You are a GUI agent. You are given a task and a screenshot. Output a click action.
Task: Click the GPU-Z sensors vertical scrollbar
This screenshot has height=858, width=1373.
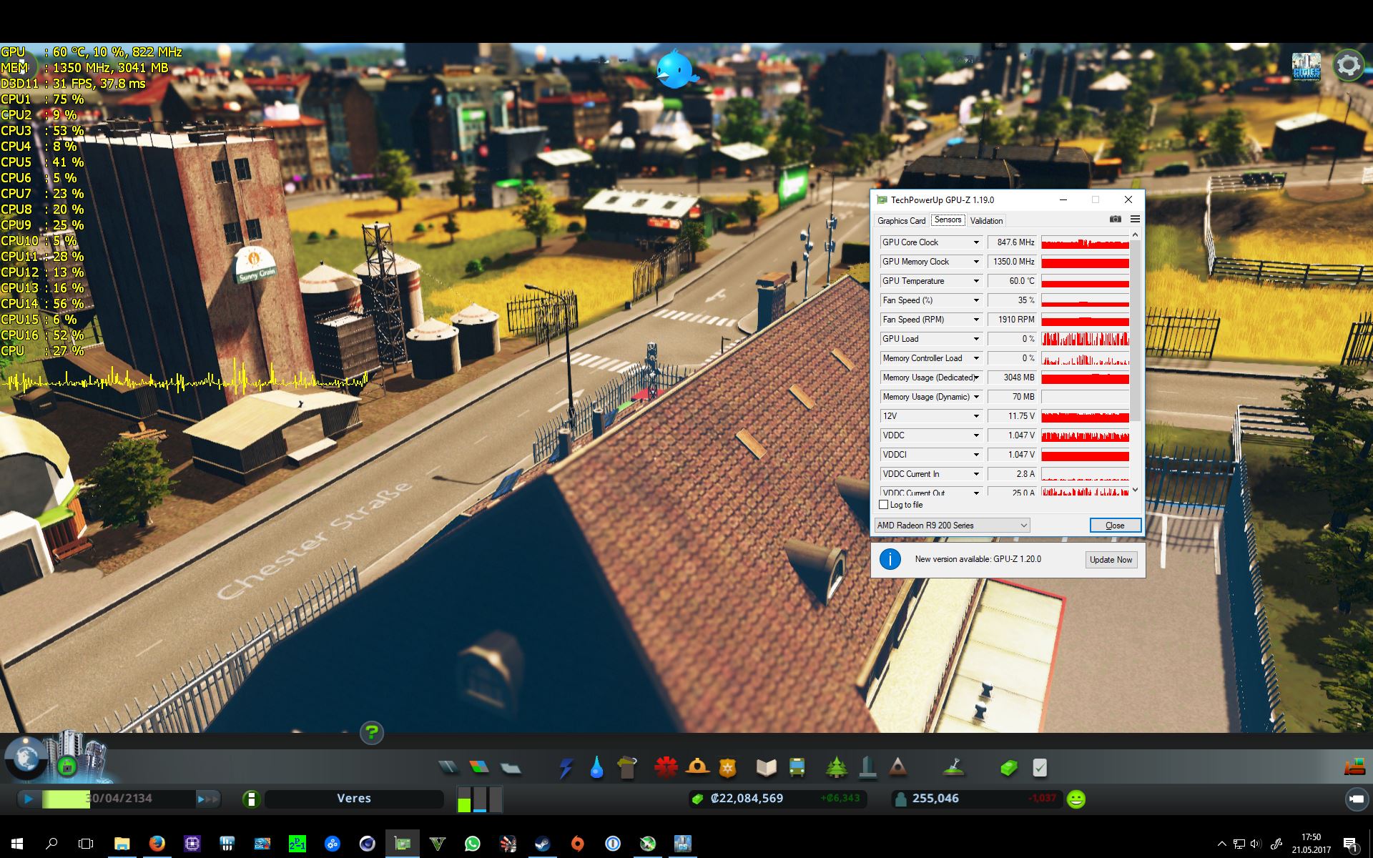1135,329
